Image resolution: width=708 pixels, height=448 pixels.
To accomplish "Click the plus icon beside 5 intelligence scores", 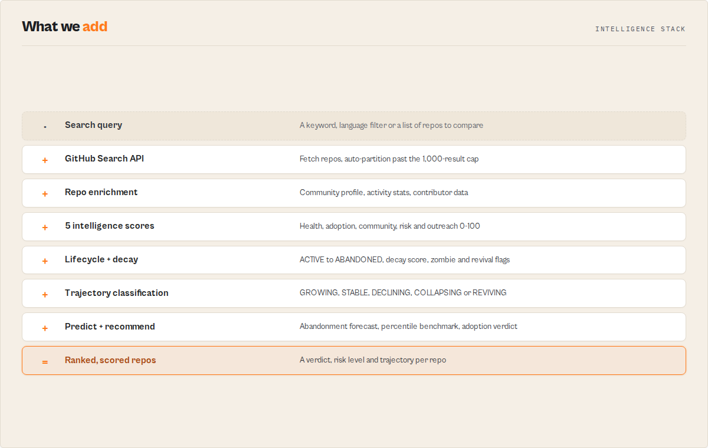I will point(45,228).
